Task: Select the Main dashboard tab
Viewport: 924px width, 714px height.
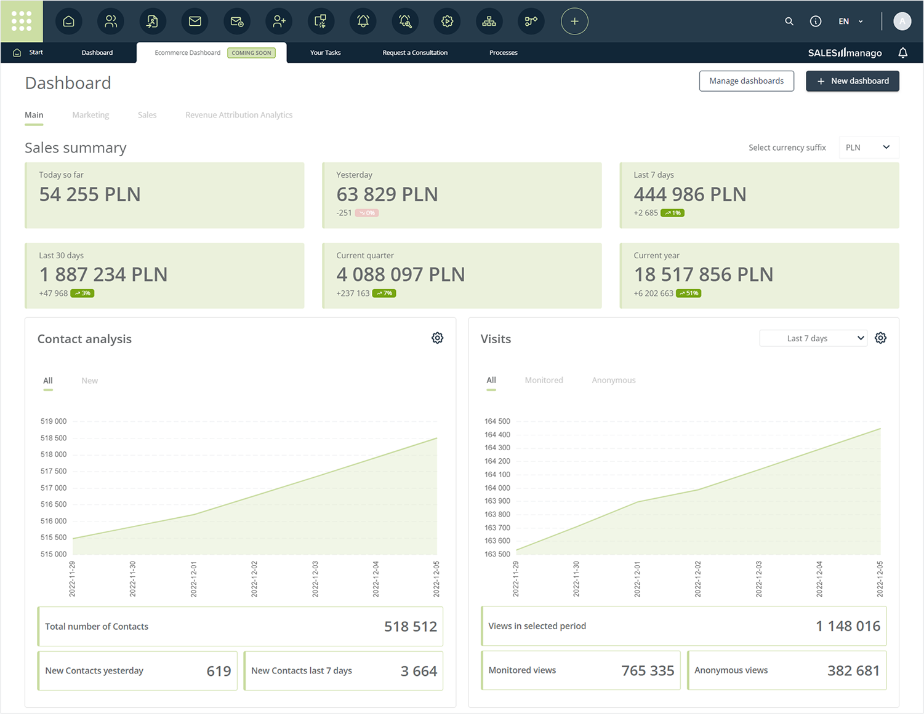Action: pos(34,115)
